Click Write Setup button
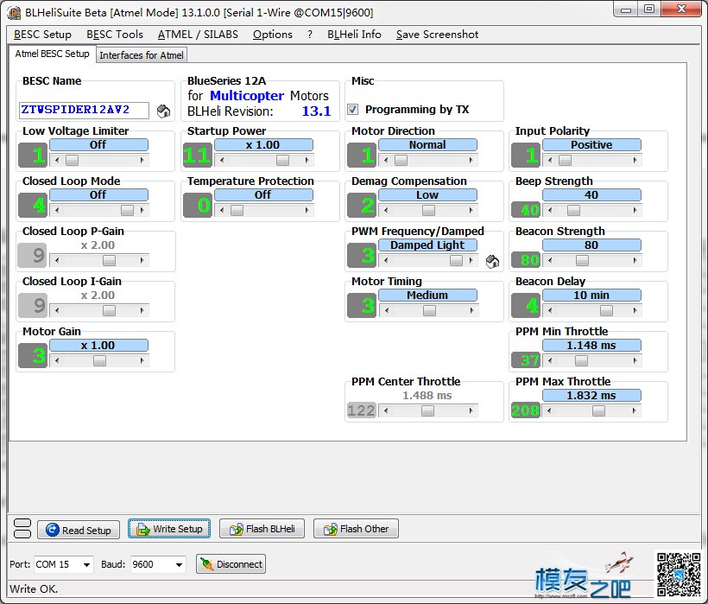Viewport: 708px width, 604px height. click(169, 529)
